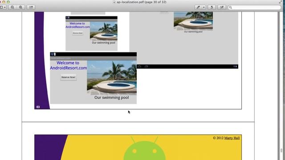Click the slide number 63 label
Image resolution: width=285 pixels, height=160 pixels.
point(38,107)
